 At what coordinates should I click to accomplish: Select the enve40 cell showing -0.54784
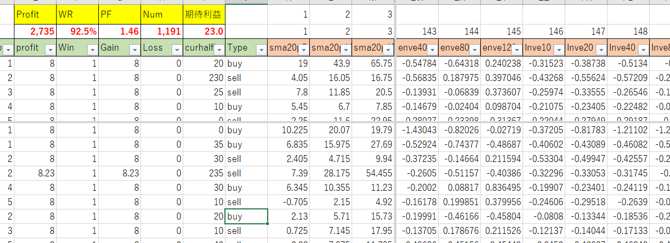point(417,63)
